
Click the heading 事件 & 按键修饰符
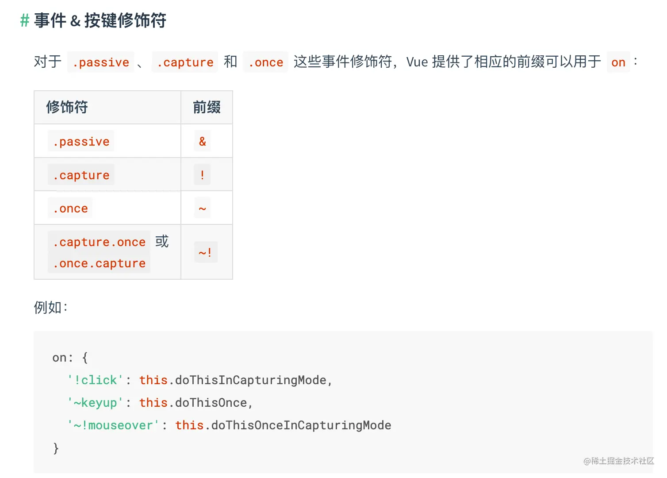point(100,20)
